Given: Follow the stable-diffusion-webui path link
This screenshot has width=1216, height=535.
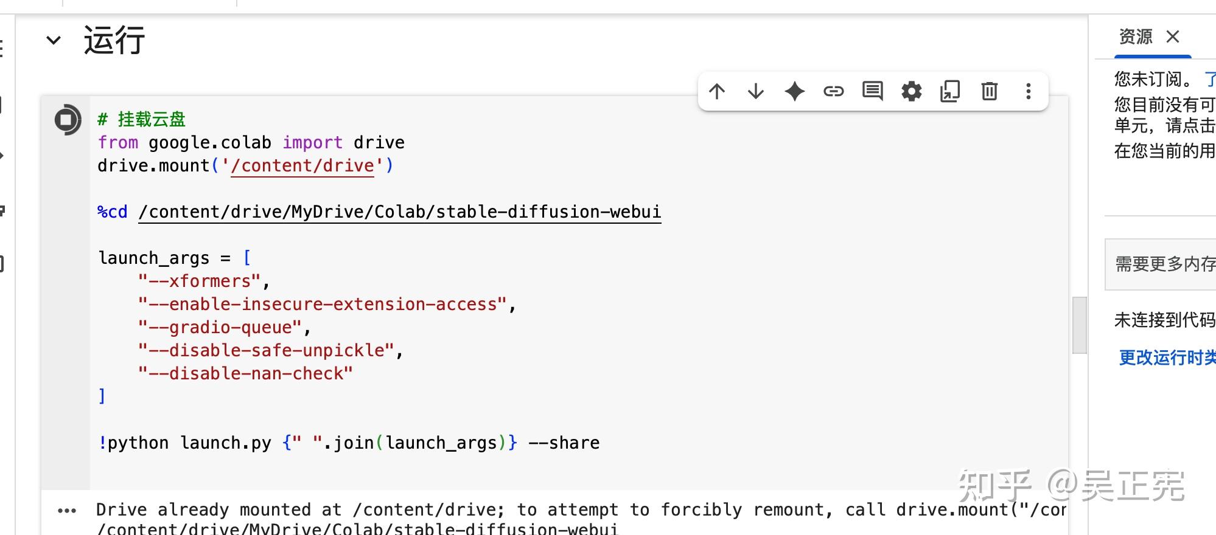Looking at the screenshot, I should click(399, 212).
